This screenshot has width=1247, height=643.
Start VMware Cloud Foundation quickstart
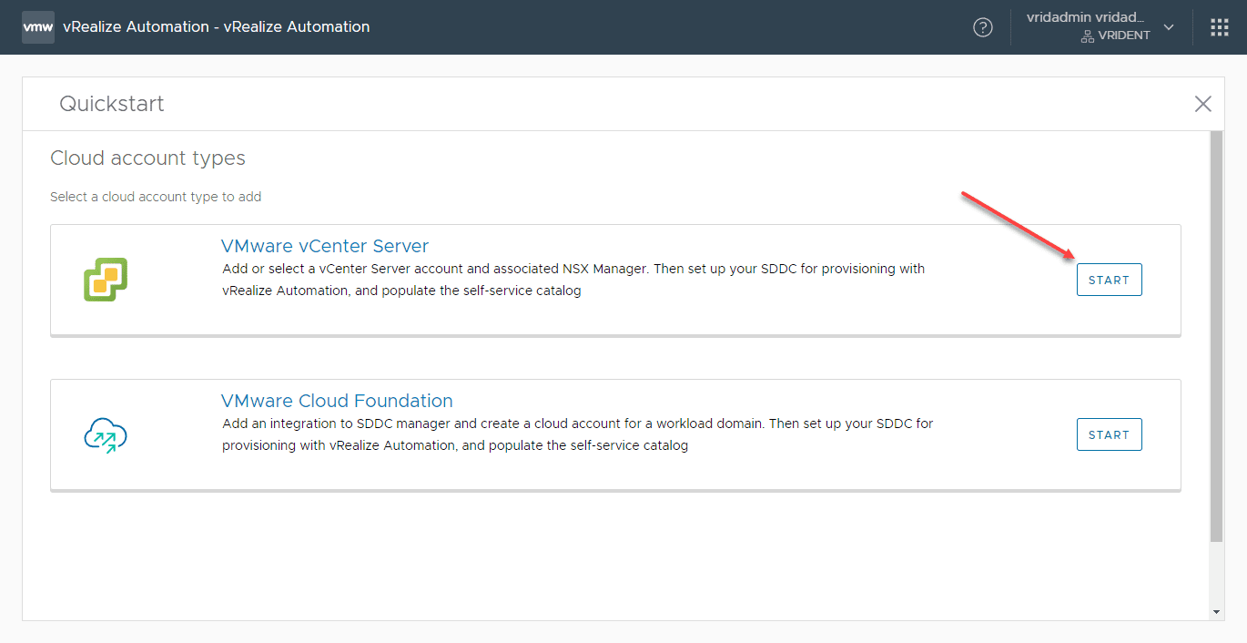pyautogui.click(x=1109, y=434)
